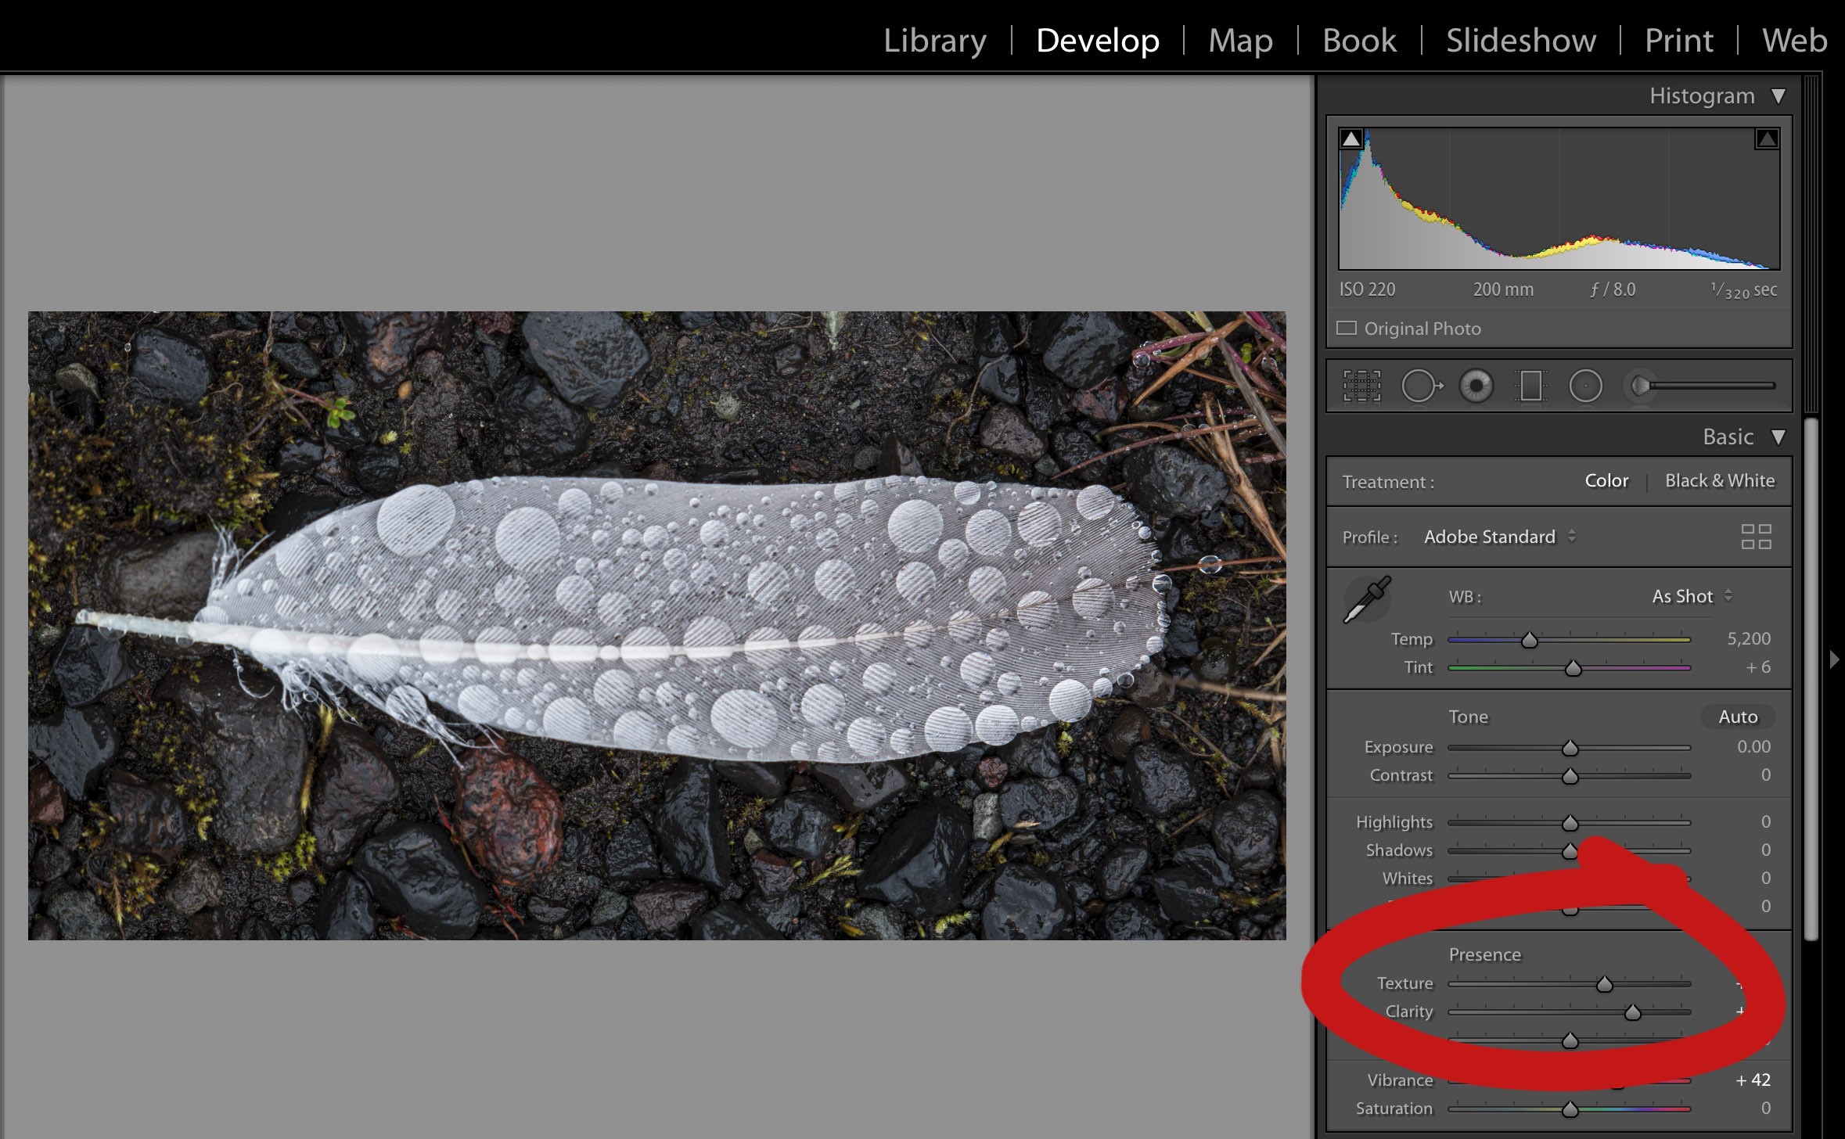Collapse the Basic panel

(x=1778, y=437)
